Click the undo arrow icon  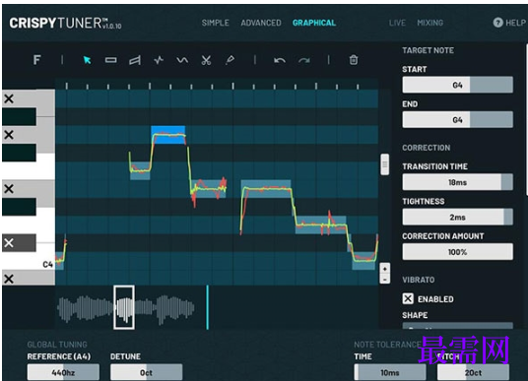(x=280, y=61)
